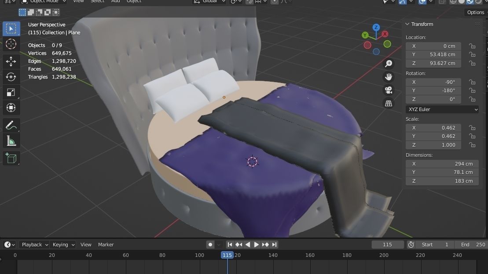488x274 pixels.
Task: Play animation in reverse
Action: [248, 245]
